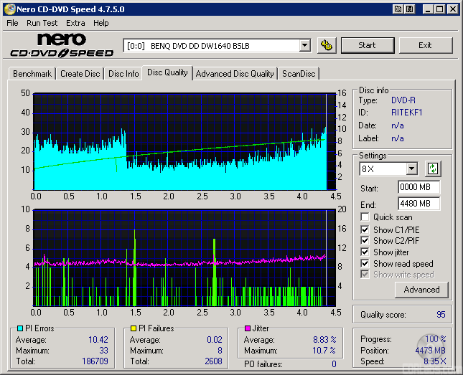The image size is (463, 375).
Task: Open the Advanced Disc Quality tab
Action: pyautogui.click(x=235, y=74)
